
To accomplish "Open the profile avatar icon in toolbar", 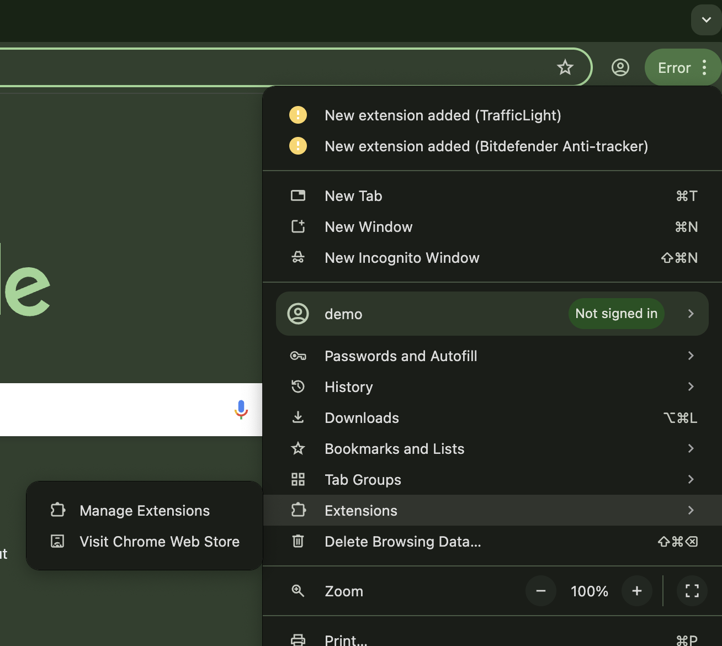I will click(x=620, y=67).
